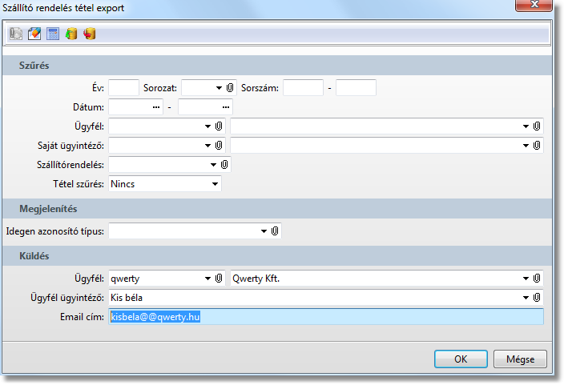Screen dimensions: 564x385
Task: Close the Szállító rendelés tétel export window
Action: click(x=534, y=5)
